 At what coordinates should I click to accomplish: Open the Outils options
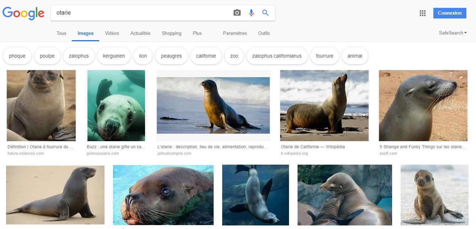[x=264, y=33]
